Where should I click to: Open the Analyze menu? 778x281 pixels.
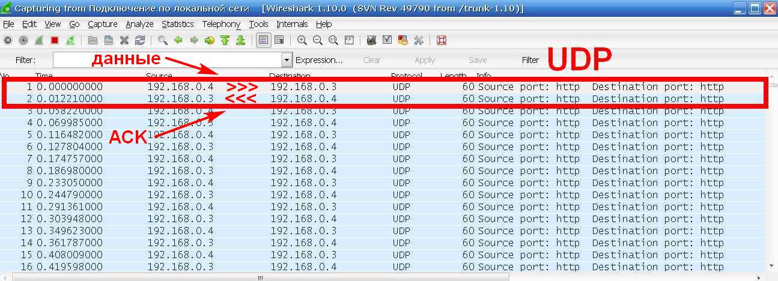point(139,24)
